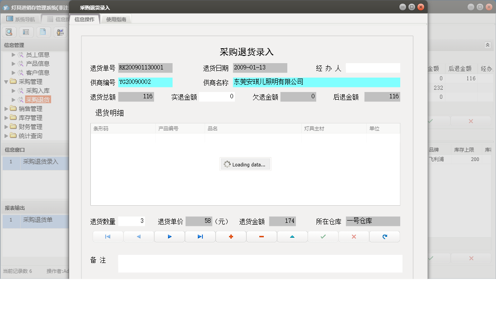Delete current record using minus button
This screenshot has height=318, width=496.
pos(262,236)
